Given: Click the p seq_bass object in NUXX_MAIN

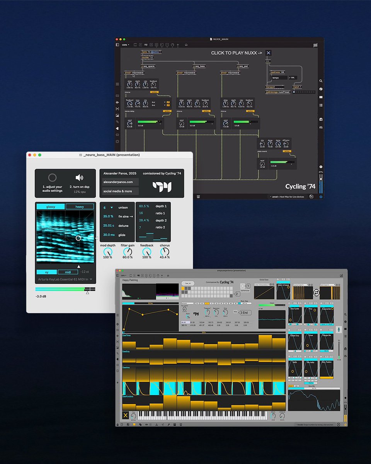Looking at the screenshot, I should tap(199, 66).
